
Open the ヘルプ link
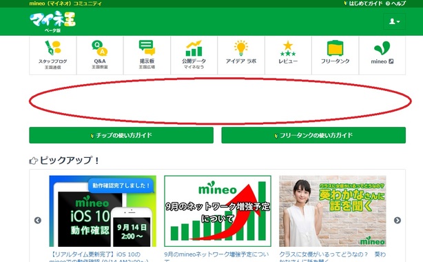coord(395,3)
